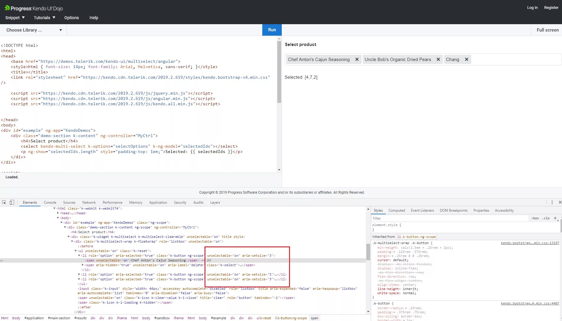Image resolution: width=562 pixels, height=321 pixels.
Task: Open the Properties tab
Action: click(x=481, y=210)
